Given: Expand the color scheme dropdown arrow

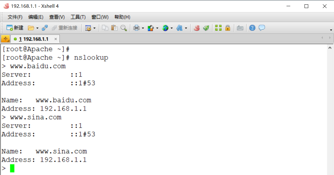Looking at the screenshot, I should 157,28.
